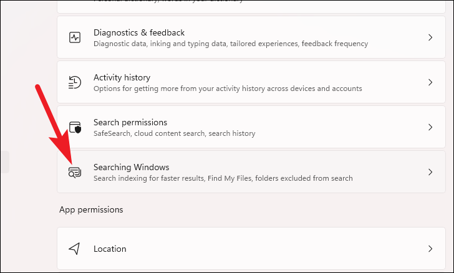Image resolution: width=454 pixels, height=273 pixels.
Task: Click the Diagnostics & feedback heartbeat icon
Action: (75, 37)
